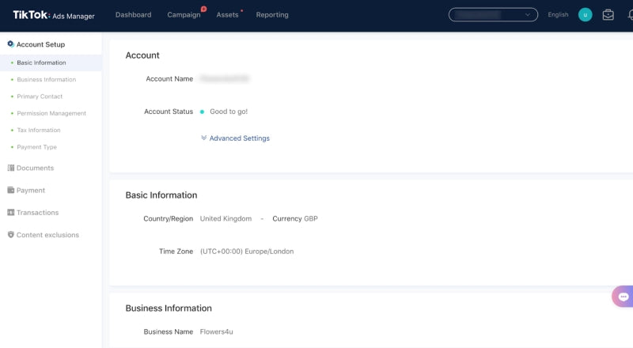Open the chat support bubble
The width and height of the screenshot is (633, 348).
[623, 297]
